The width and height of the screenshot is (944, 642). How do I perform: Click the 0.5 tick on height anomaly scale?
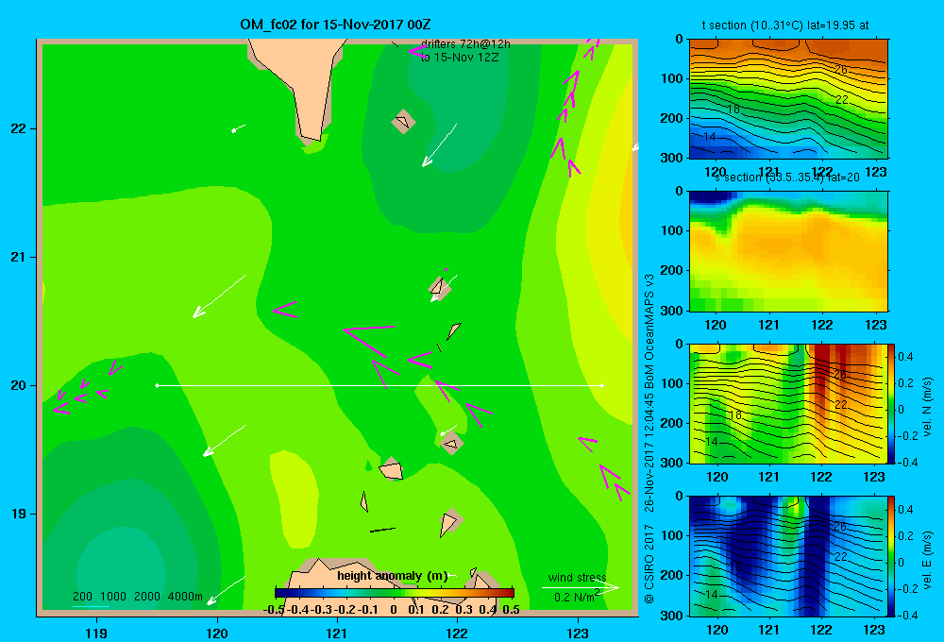pos(511,609)
